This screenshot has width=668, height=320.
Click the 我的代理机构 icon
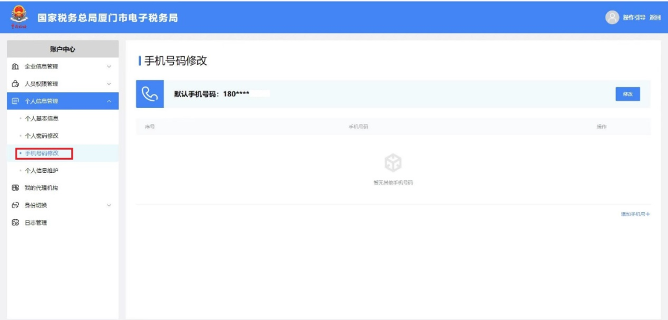15,188
